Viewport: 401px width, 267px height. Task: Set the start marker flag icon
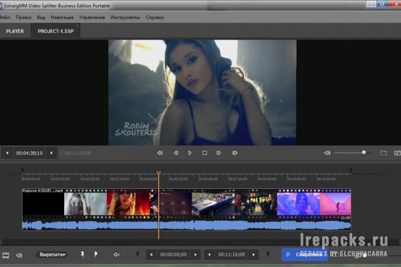pyautogui.click(x=82, y=254)
